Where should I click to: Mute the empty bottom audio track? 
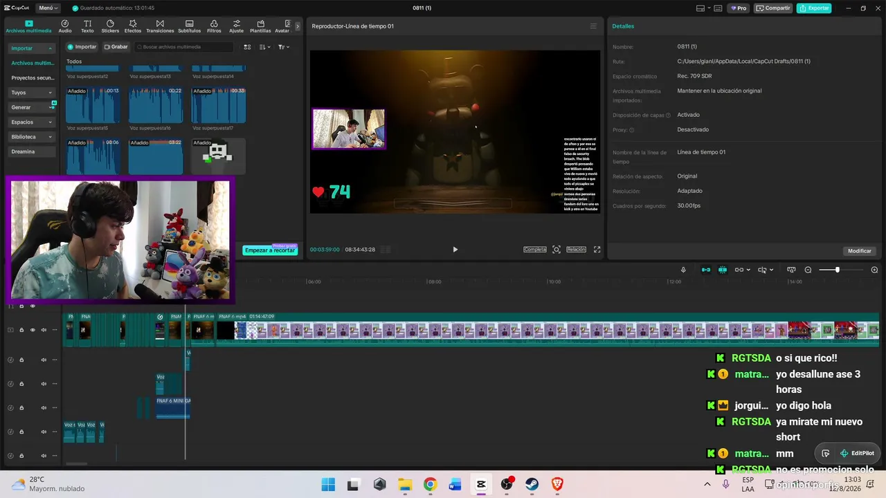(x=44, y=456)
